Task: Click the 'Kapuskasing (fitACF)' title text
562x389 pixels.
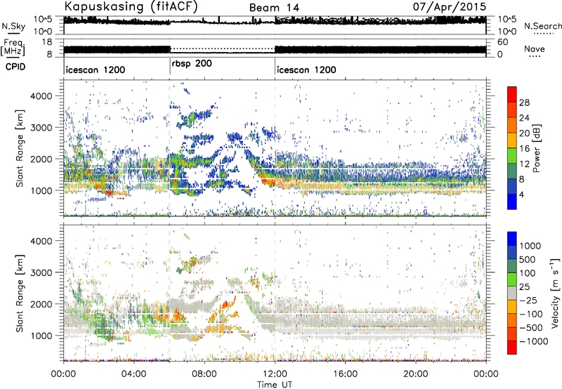Action: coord(131,6)
